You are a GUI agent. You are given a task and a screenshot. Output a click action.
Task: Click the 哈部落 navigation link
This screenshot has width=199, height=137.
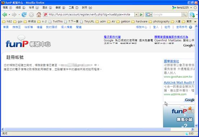tap(29, 27)
